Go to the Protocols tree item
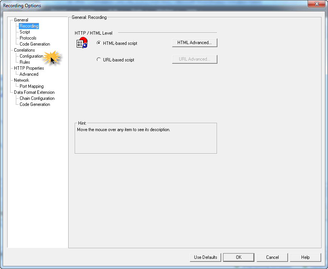 tap(28, 38)
